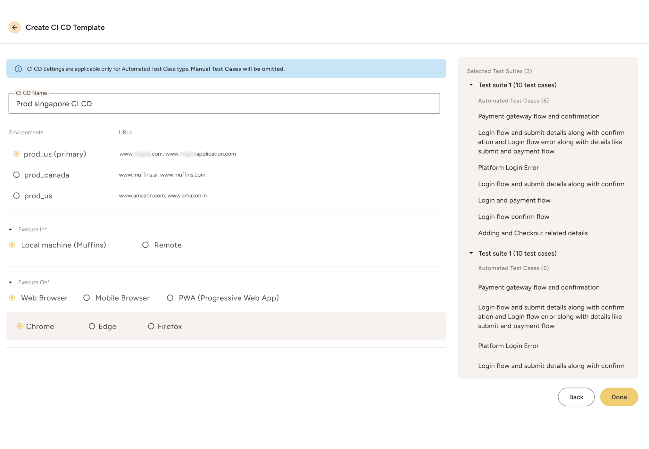This screenshot has height=449, width=649.
Task: Switch browser selection to Edge
Action: (x=92, y=326)
